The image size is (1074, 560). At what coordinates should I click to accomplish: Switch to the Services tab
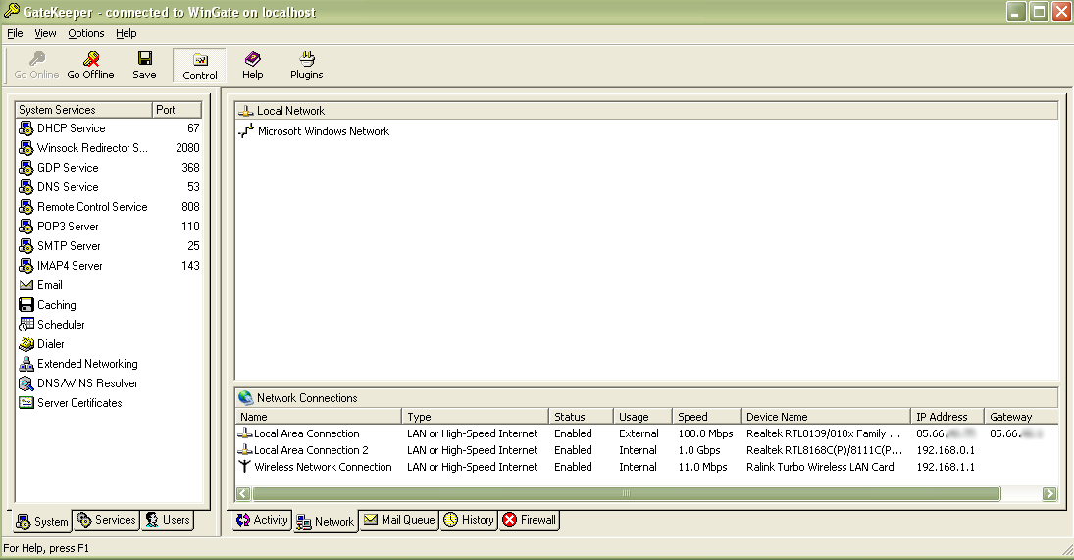pyautogui.click(x=106, y=521)
